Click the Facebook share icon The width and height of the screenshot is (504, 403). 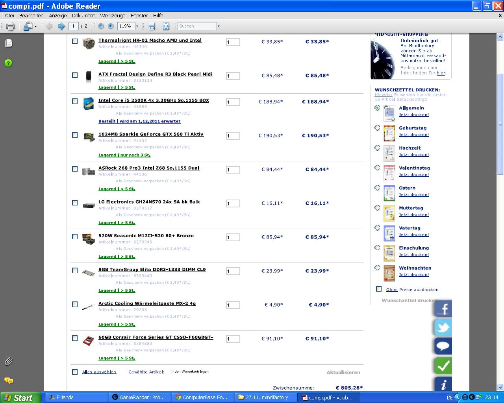pos(443,309)
